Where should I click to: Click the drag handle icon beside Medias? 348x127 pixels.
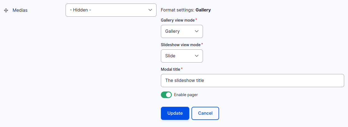coord(6,10)
